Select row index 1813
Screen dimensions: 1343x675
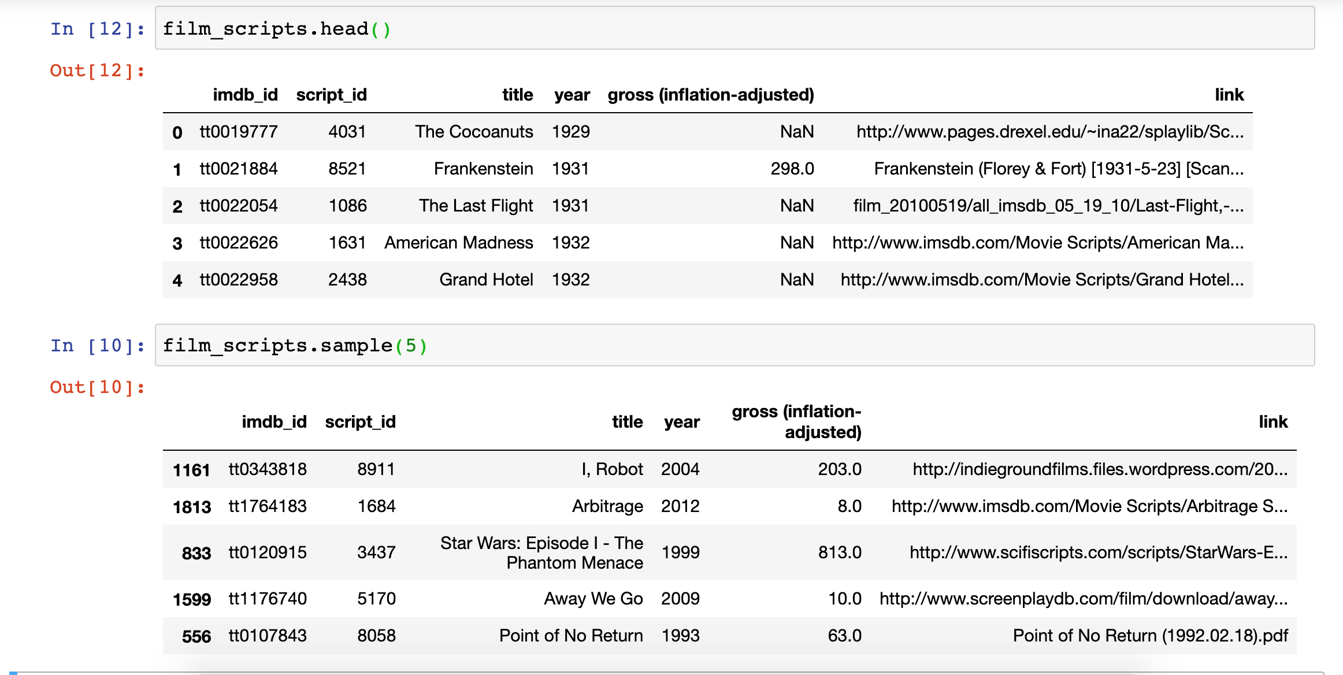192,507
